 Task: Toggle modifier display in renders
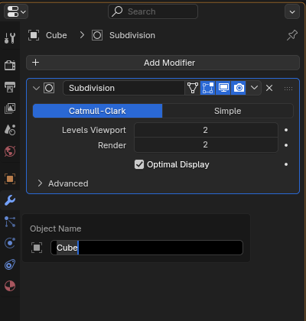click(239, 88)
